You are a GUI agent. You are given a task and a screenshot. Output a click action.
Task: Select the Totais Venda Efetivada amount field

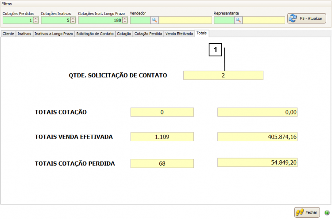click(258, 137)
